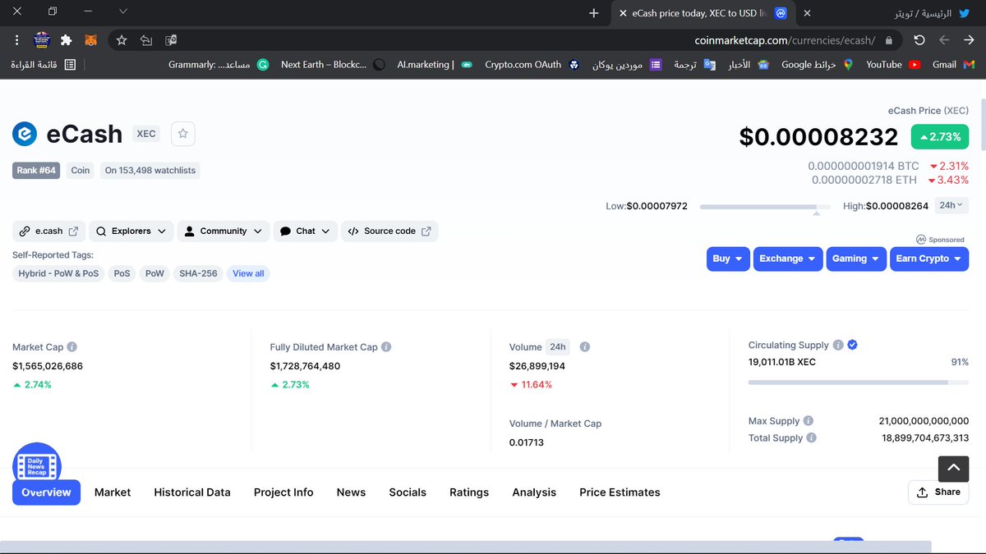Screen dimensions: 986x554
Task: Reload the page
Action: (919, 39)
